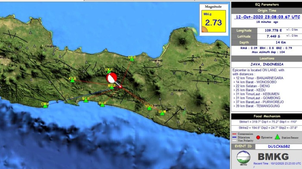Screen dimensions: 302x169
Task: Click the MbLg magnitude type label
Action: point(208,14)
